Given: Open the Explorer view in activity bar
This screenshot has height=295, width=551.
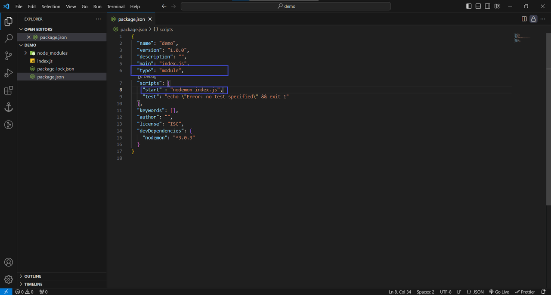Looking at the screenshot, I should [x=8, y=21].
